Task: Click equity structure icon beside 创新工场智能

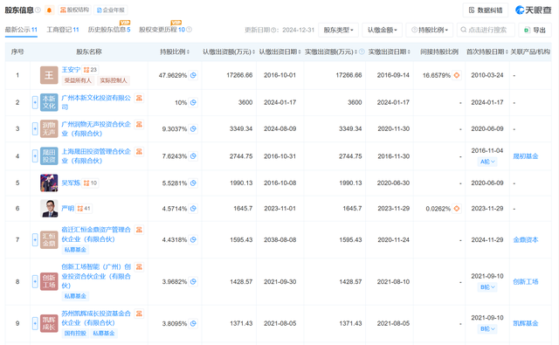Action: point(139,267)
